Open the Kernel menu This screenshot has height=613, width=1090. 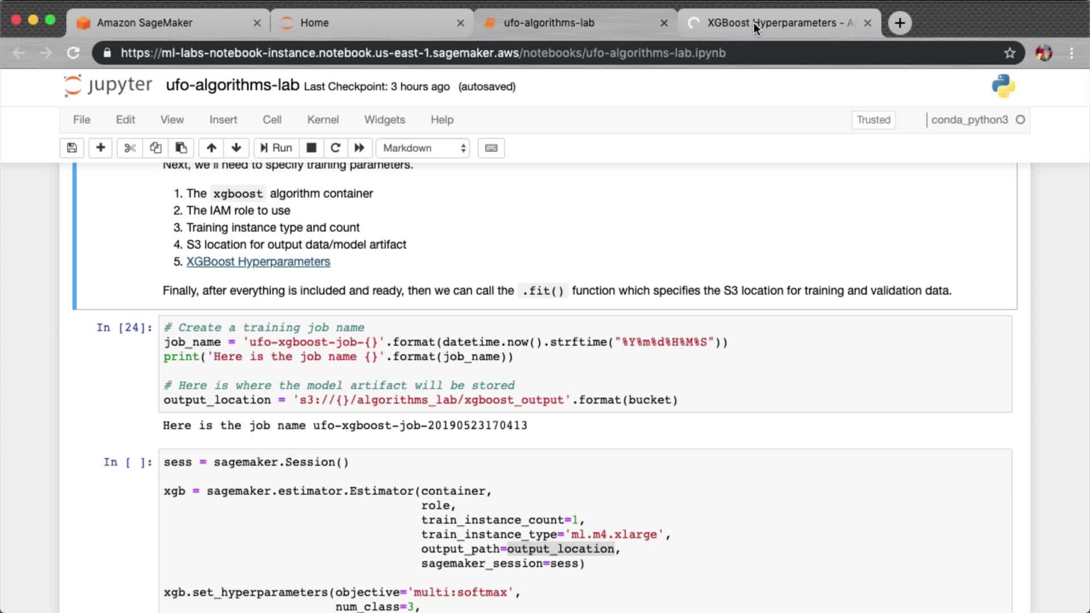322,120
